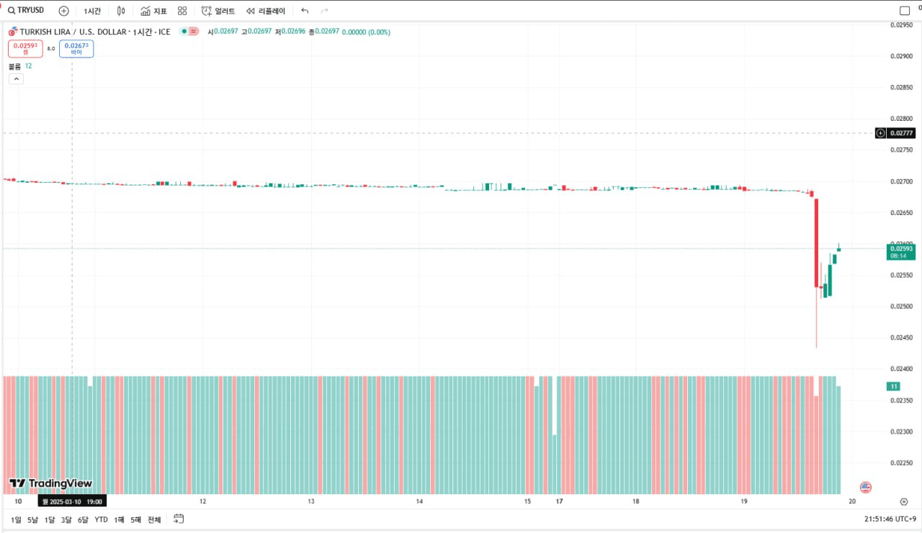Image resolution: width=922 pixels, height=533 pixels.
Task: Set range to 전체
Action: (x=154, y=519)
